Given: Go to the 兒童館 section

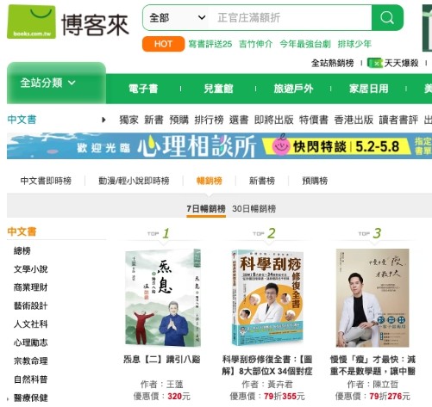Looking at the screenshot, I should point(218,89).
